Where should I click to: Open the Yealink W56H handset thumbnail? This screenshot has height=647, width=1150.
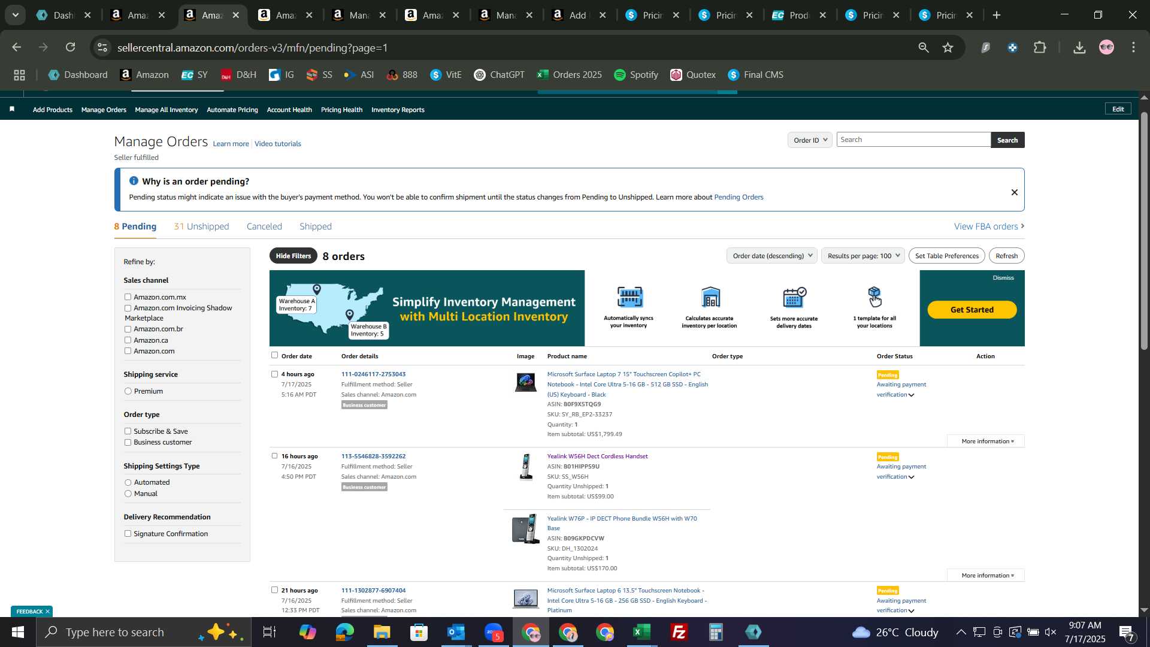(x=525, y=467)
